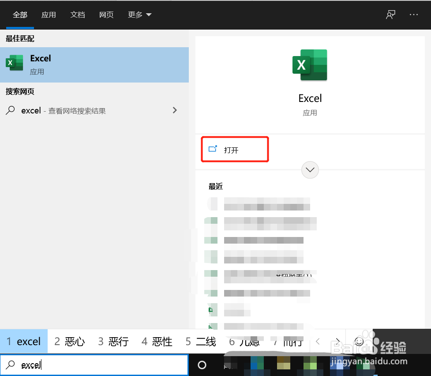Choose IME candidate 4 恶性
Image resolution: width=431 pixels, height=376 pixels.
(157, 341)
